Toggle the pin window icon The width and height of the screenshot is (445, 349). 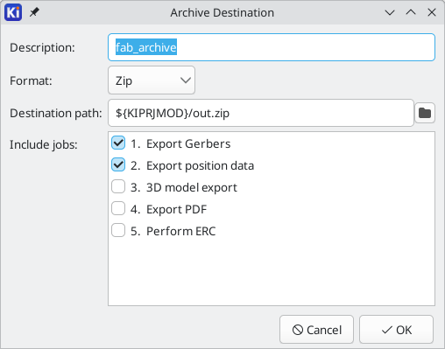pyautogui.click(x=34, y=12)
